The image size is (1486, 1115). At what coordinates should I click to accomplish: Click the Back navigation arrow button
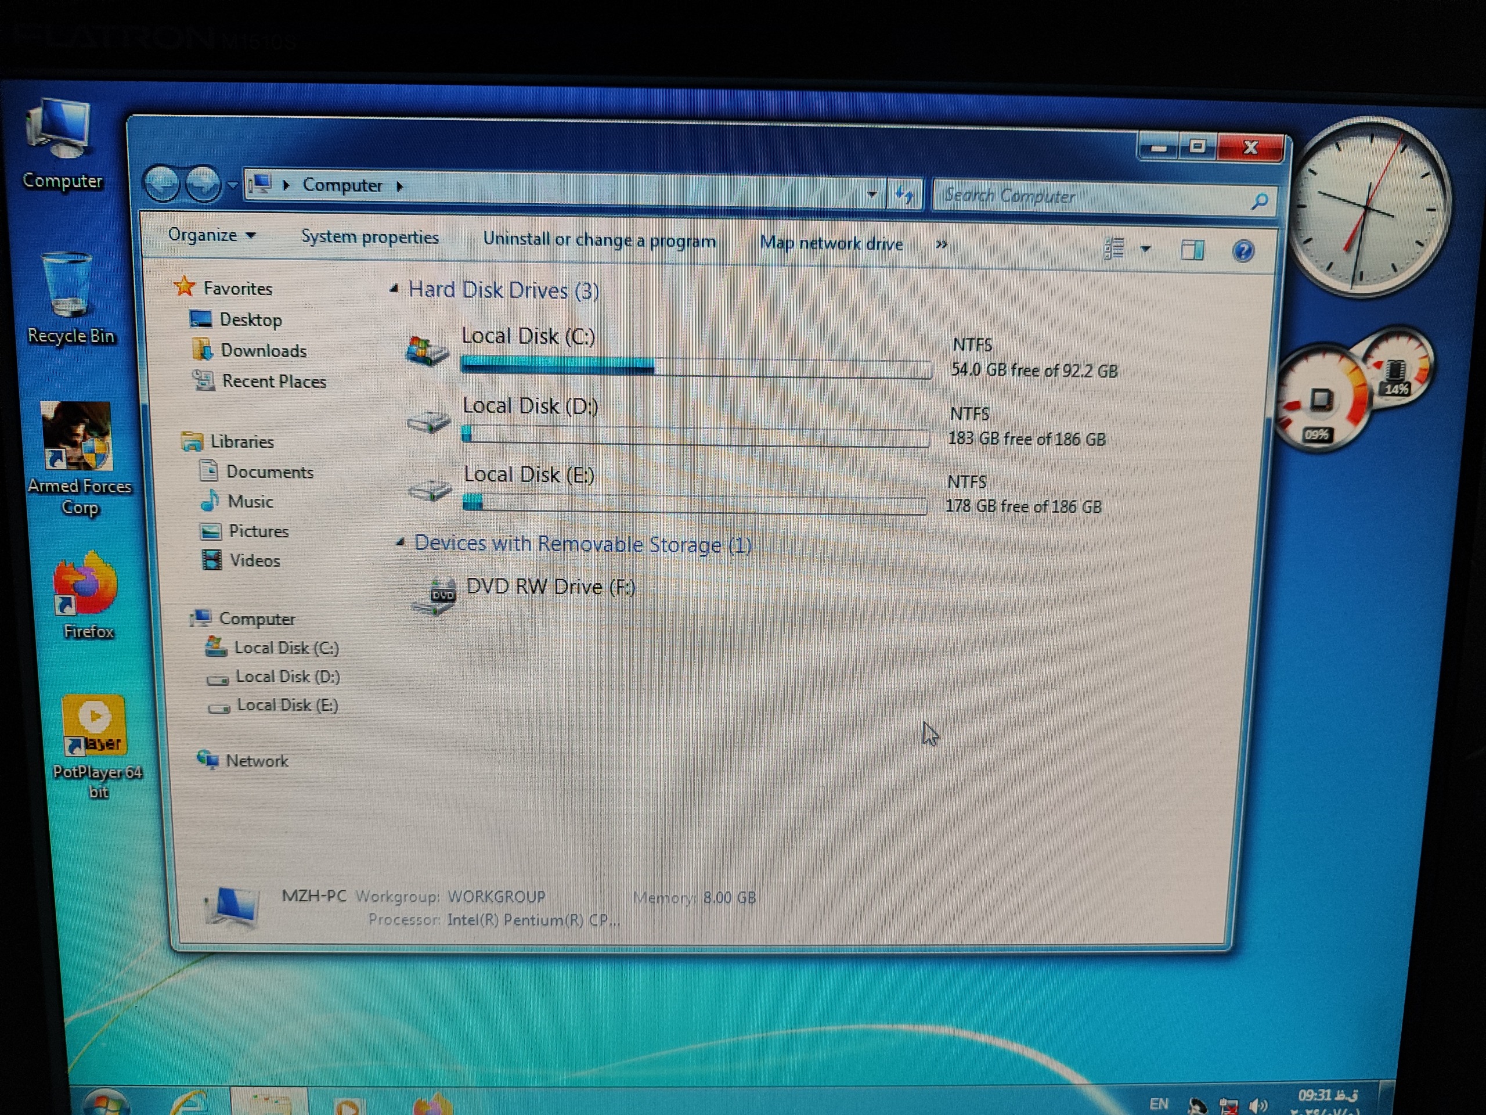tap(162, 183)
